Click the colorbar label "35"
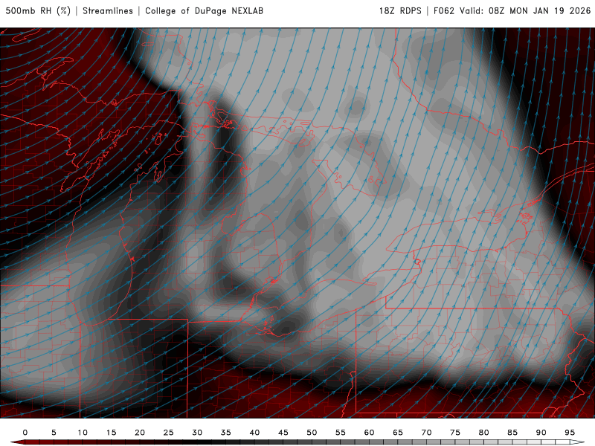The height and width of the screenshot is (446, 595). pos(226,433)
